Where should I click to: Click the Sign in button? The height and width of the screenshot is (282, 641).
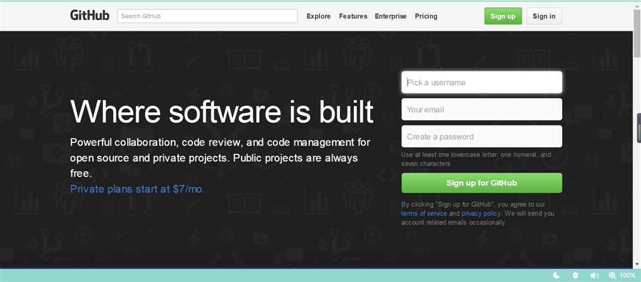pos(544,16)
